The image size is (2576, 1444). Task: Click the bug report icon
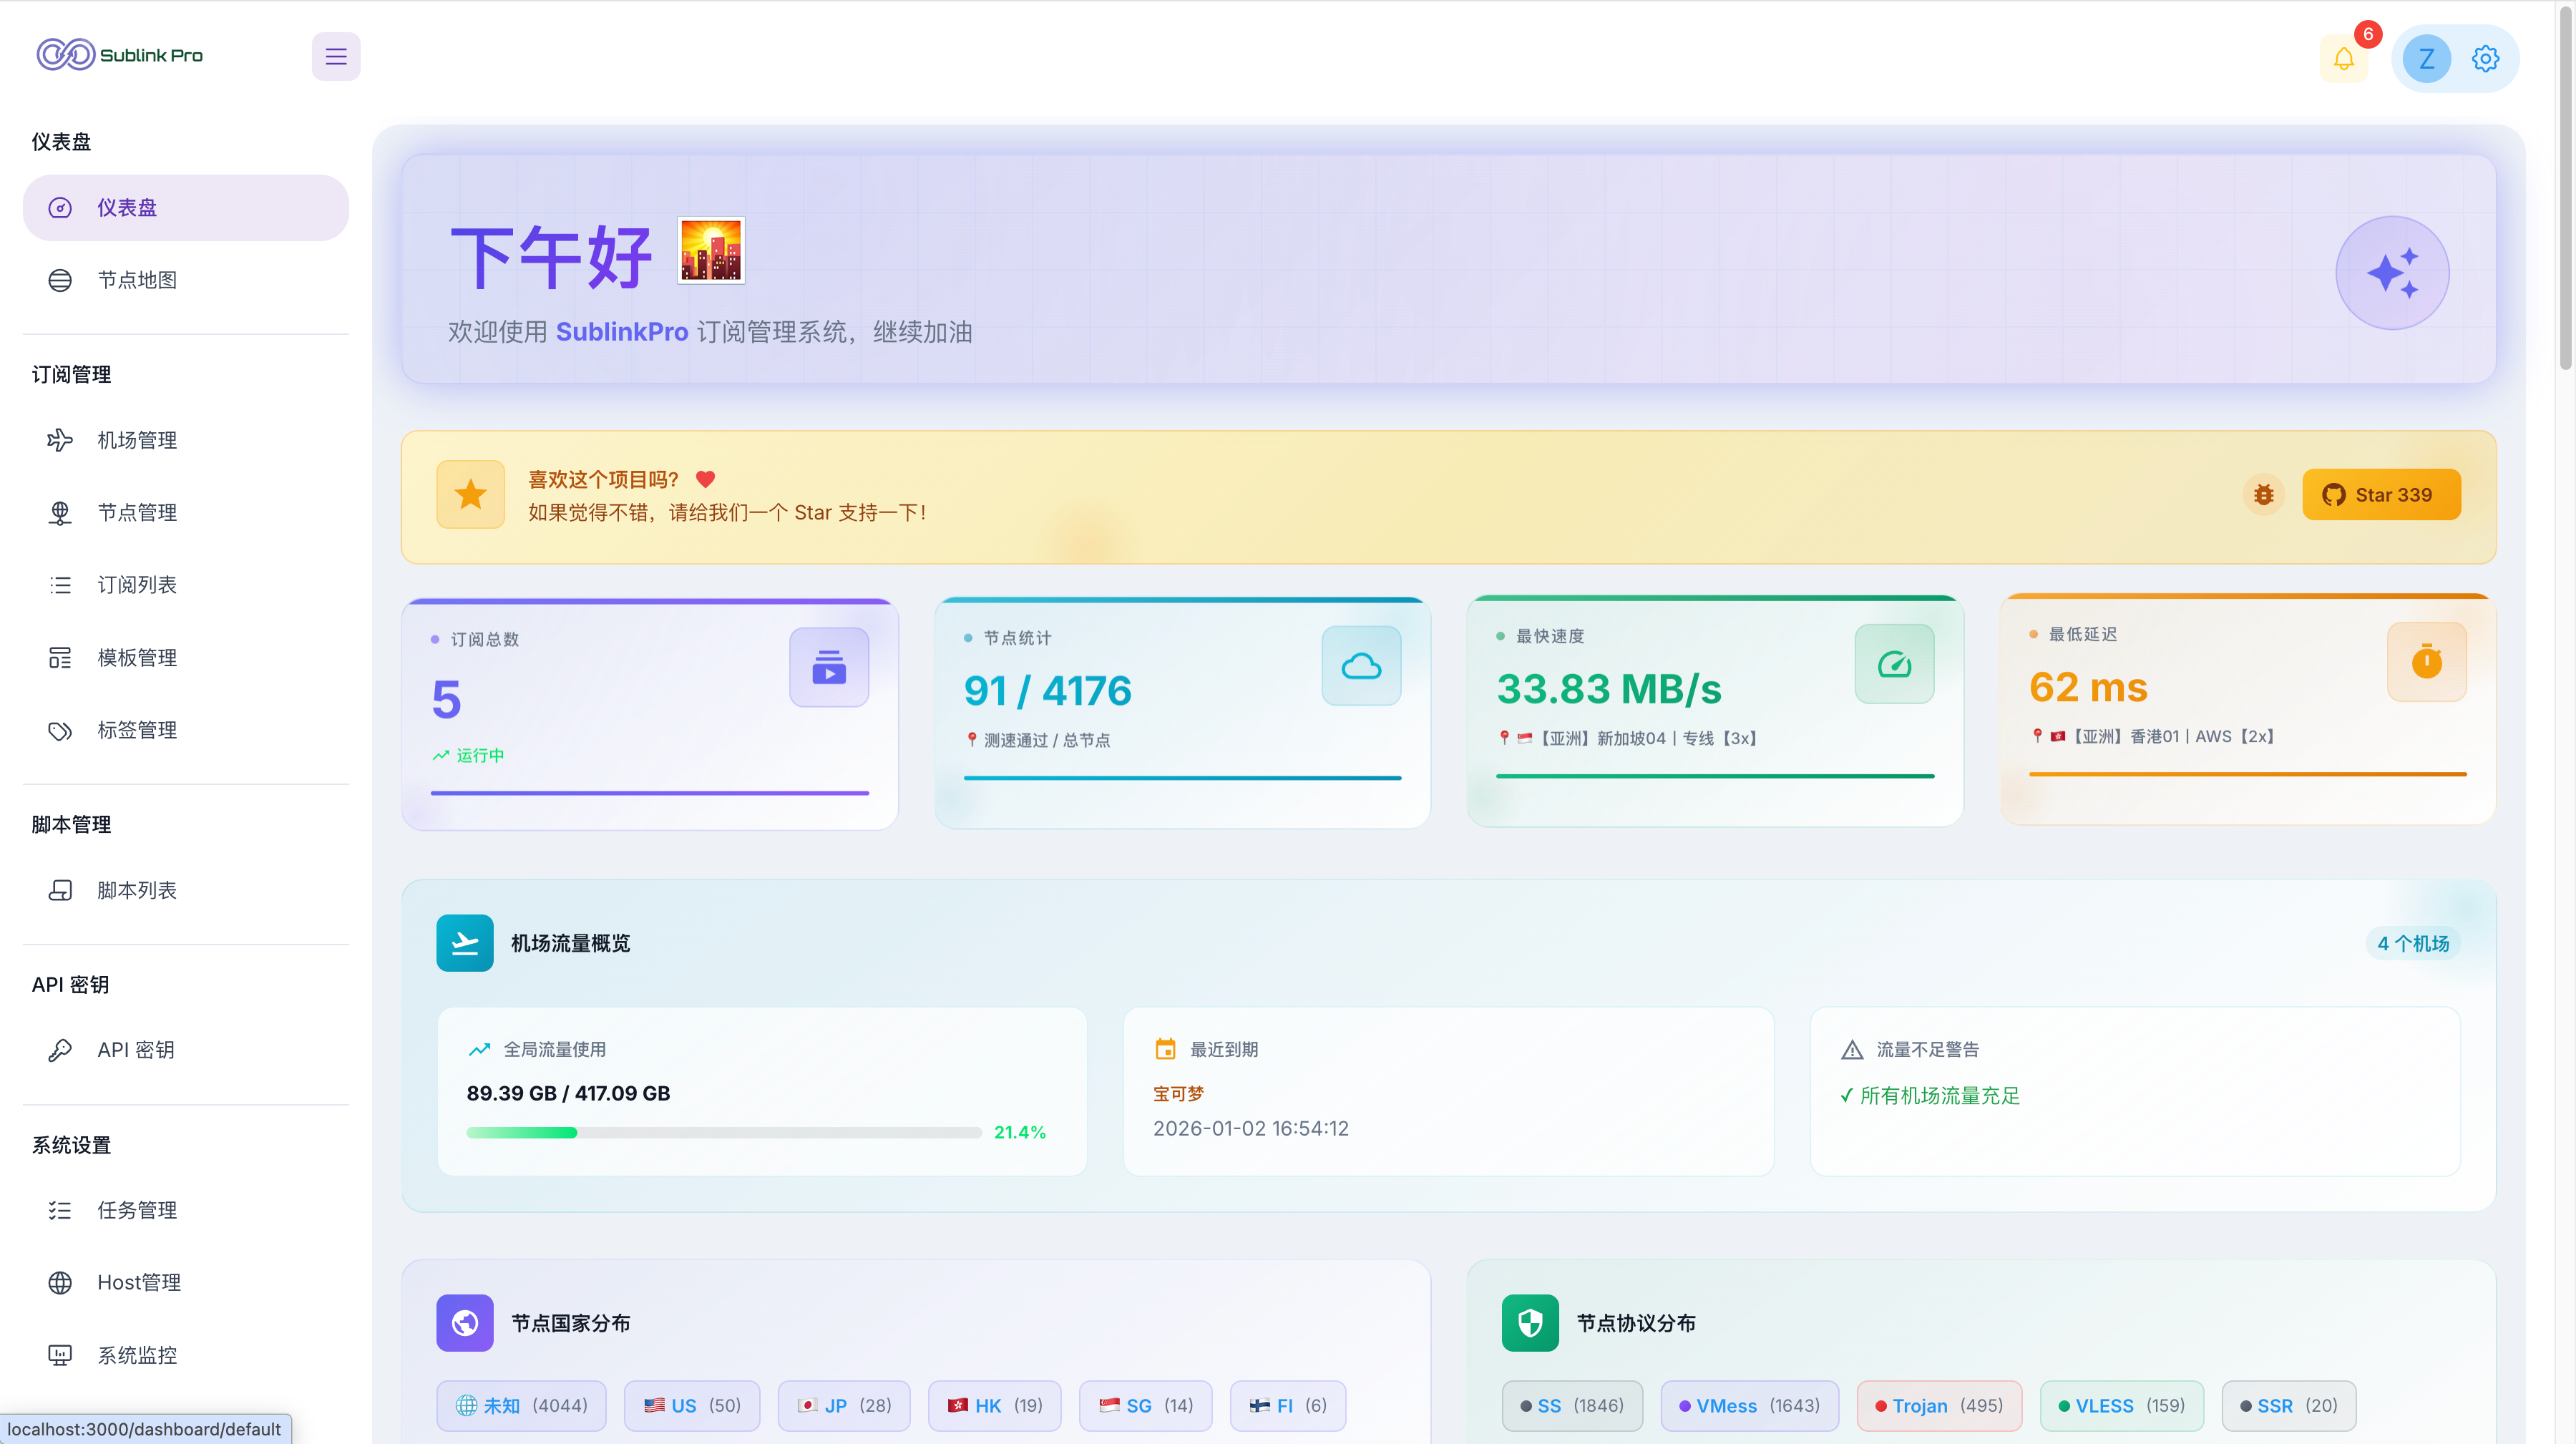2264,495
